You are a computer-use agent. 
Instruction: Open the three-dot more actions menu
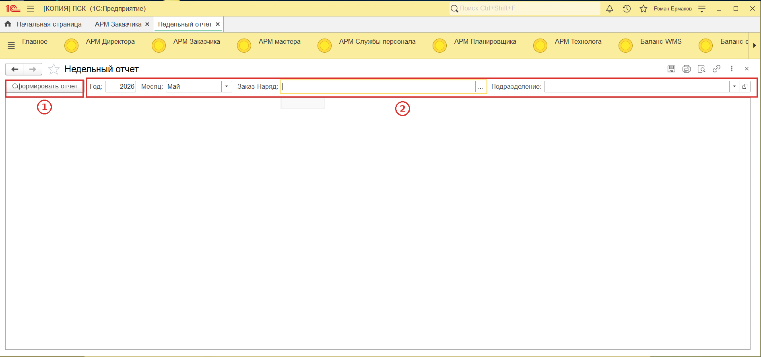click(732, 69)
